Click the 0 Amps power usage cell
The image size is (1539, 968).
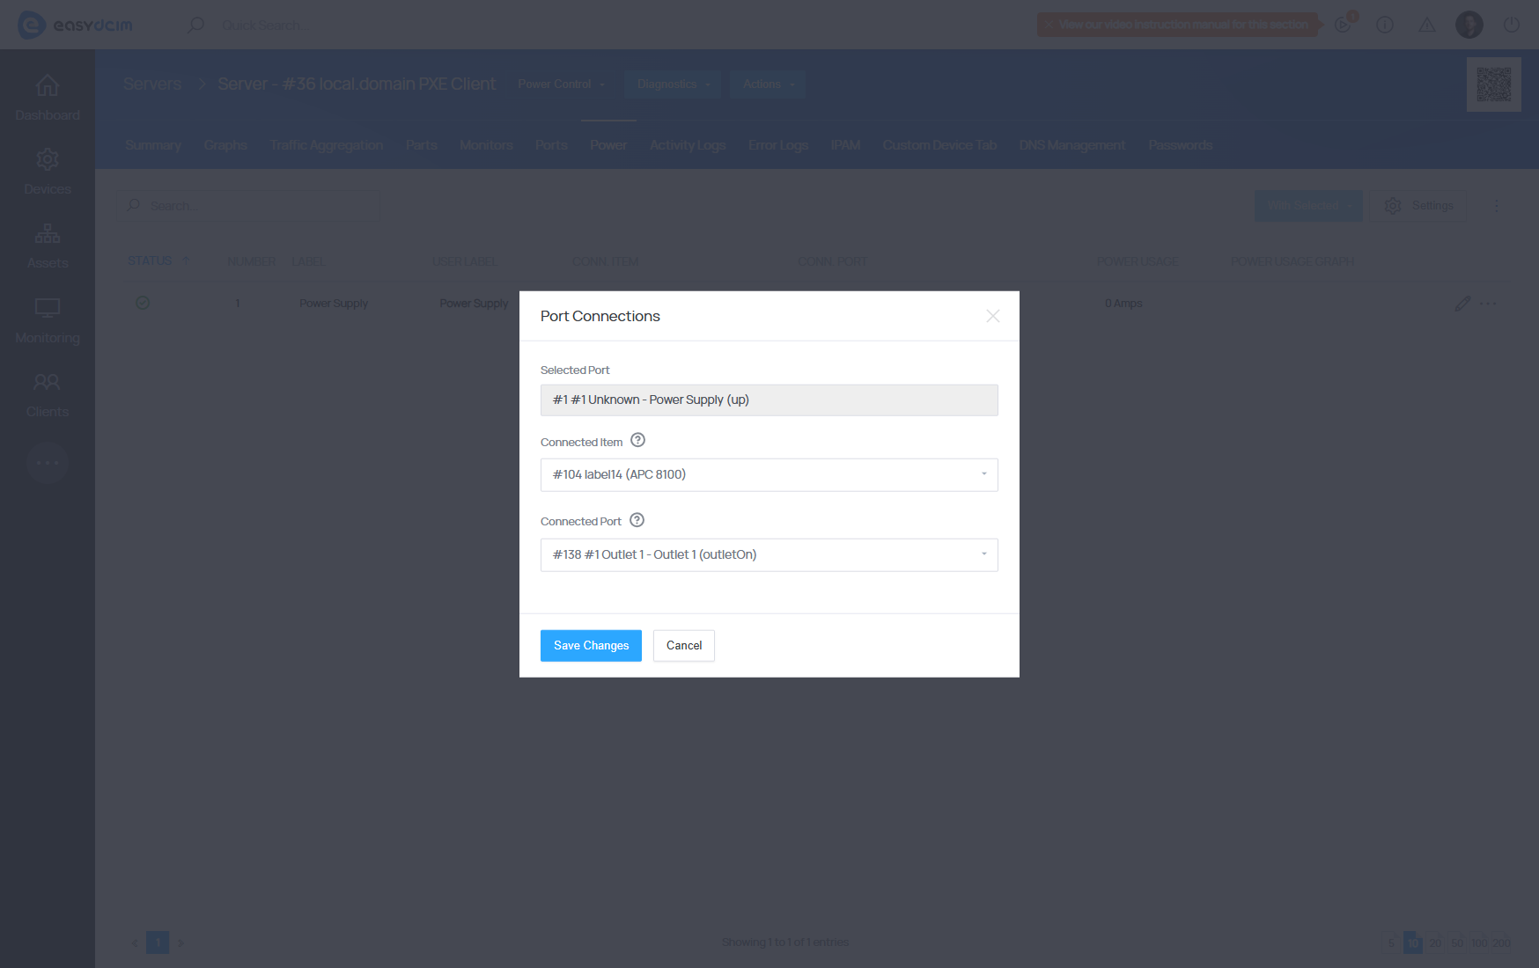[x=1123, y=304]
